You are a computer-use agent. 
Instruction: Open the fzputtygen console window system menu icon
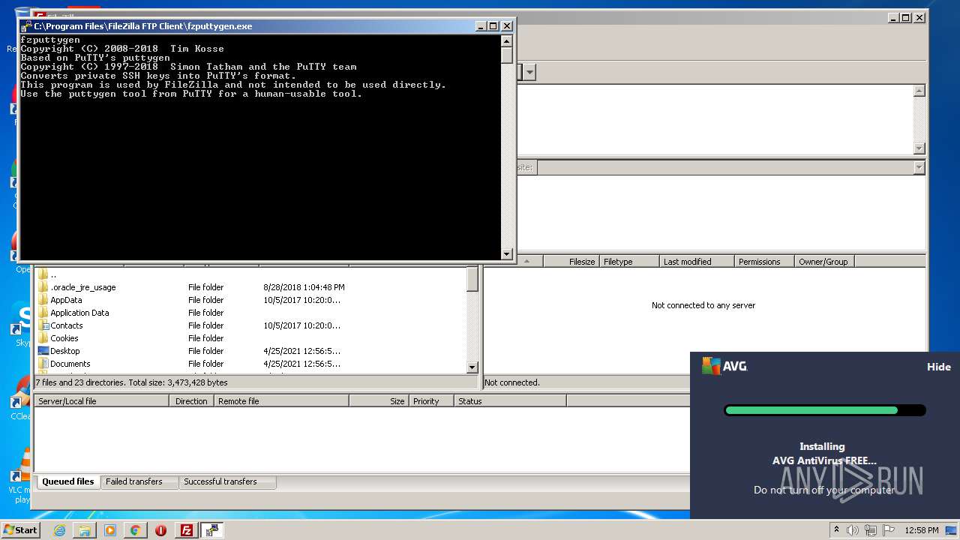pyautogui.click(x=27, y=26)
